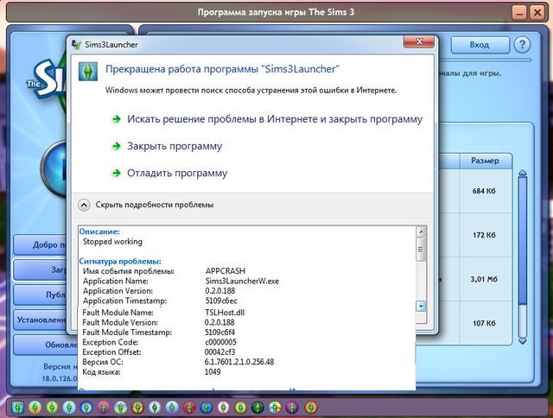
Task: Choose 'Закрыть программу' option
Action: pos(175,146)
